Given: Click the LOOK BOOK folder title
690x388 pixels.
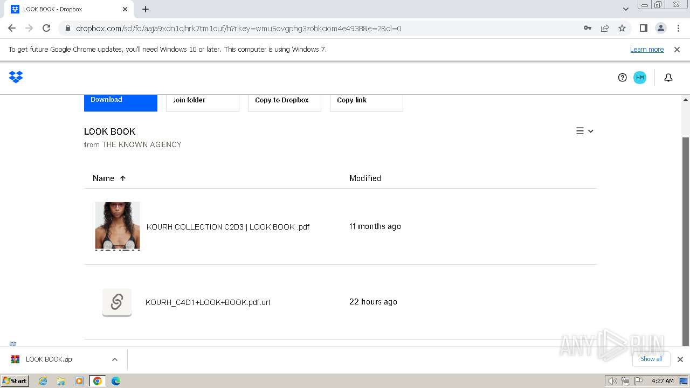Looking at the screenshot, I should click(x=109, y=131).
